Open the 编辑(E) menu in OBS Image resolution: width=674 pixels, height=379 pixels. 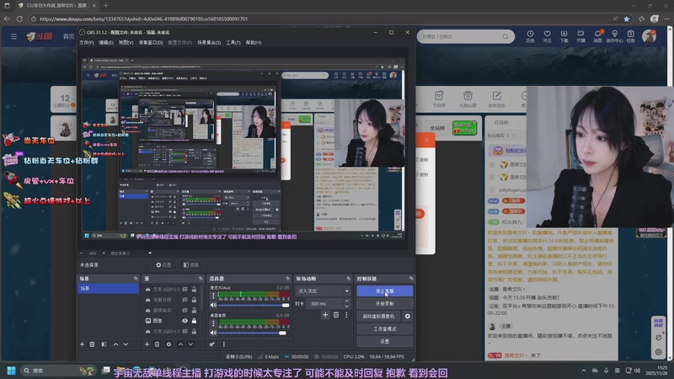[106, 43]
